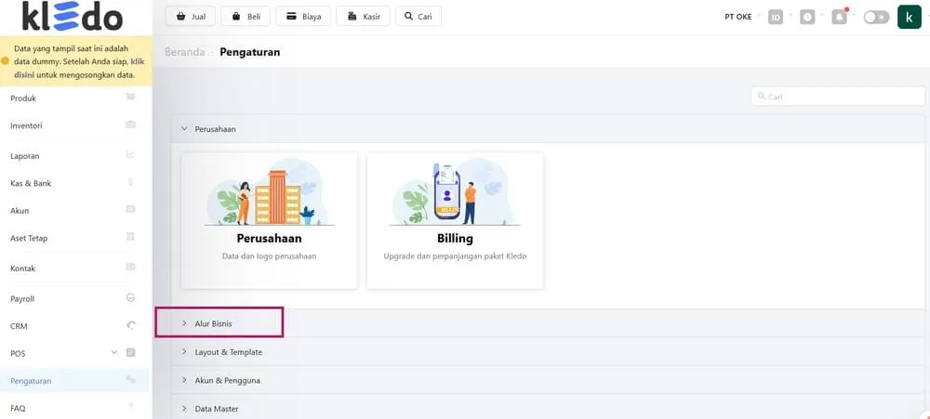Click the Jual basket button
The width and height of the screenshot is (930, 419).
189,17
